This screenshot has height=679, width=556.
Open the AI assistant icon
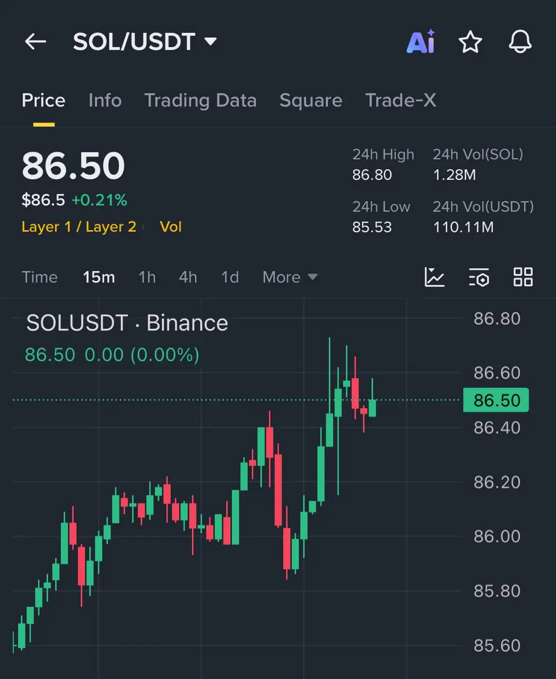click(421, 41)
